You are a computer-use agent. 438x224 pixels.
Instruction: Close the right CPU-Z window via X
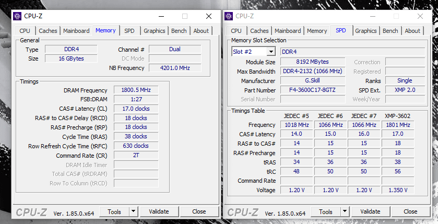[x=420, y=16]
